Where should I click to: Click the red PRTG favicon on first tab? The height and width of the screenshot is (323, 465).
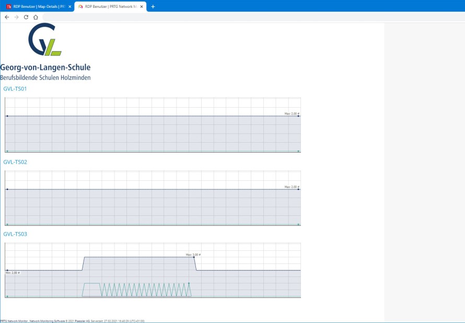(9, 6)
